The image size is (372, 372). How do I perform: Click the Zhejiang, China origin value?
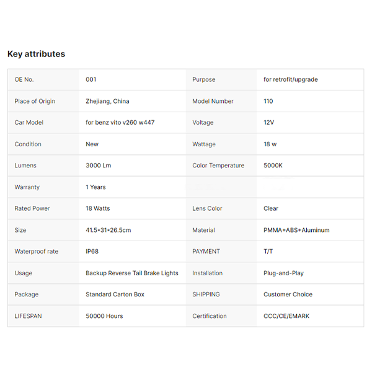point(107,101)
